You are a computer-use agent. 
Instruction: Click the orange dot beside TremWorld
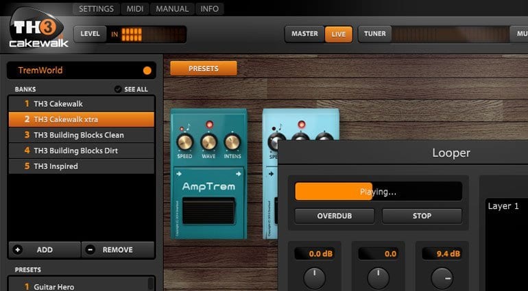coord(147,71)
